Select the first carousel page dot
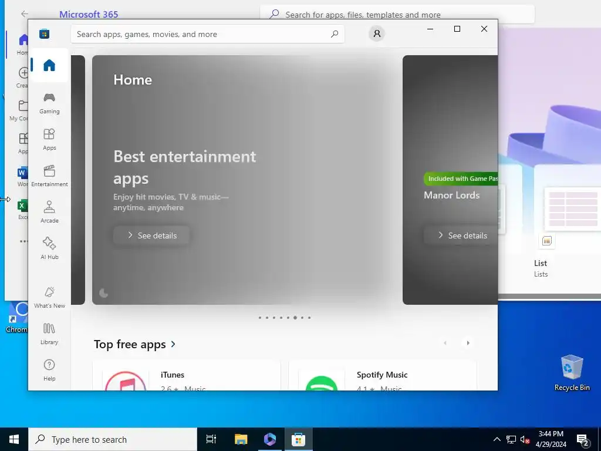 tap(260, 318)
